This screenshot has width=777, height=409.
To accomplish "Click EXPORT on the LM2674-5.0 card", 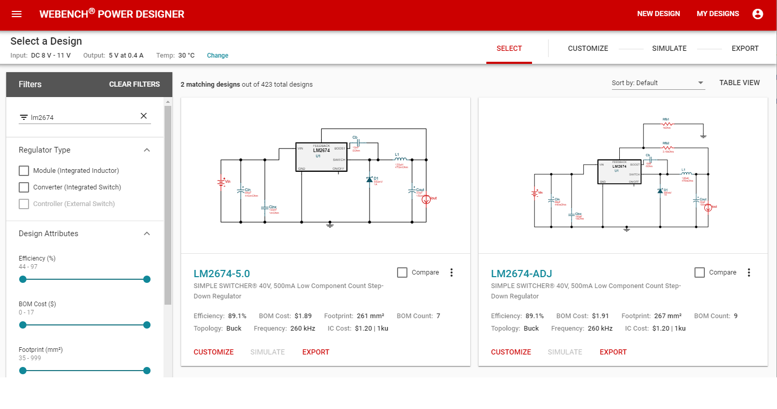I will pyautogui.click(x=316, y=352).
